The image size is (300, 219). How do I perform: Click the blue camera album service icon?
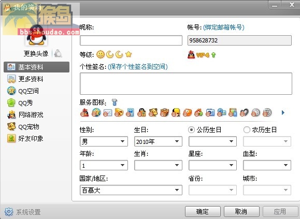click(210, 112)
